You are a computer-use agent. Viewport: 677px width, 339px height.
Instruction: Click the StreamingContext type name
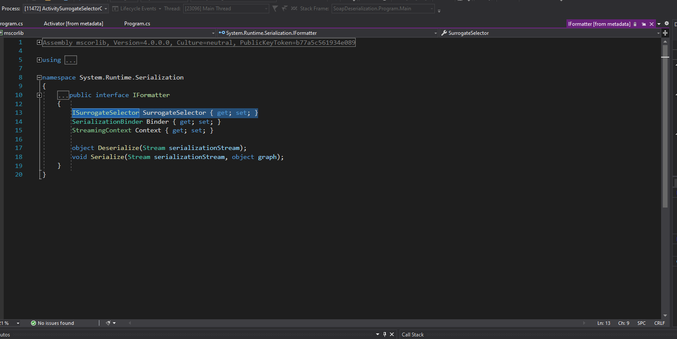[x=102, y=131]
